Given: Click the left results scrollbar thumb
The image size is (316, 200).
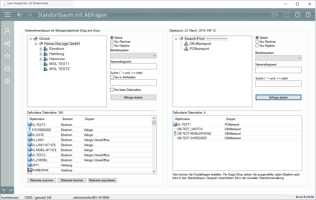Looking at the screenshot, I should click(154, 122).
